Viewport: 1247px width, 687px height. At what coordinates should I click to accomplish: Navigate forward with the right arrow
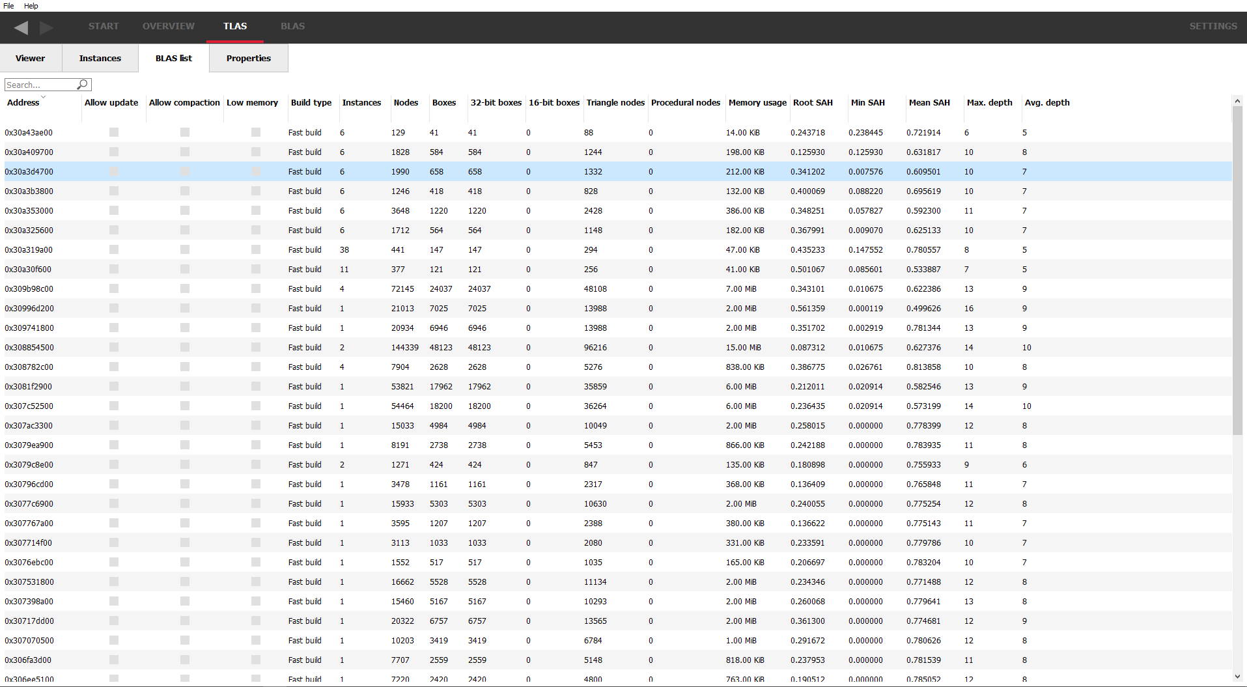tap(46, 27)
